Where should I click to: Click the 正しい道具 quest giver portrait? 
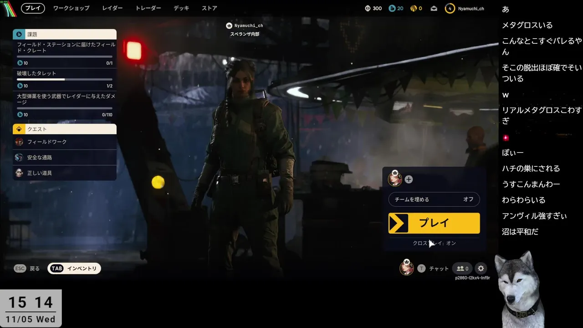click(x=19, y=173)
